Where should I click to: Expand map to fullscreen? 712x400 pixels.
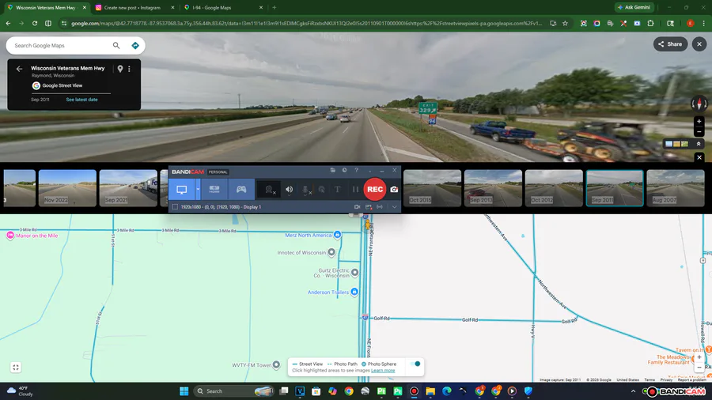pyautogui.click(x=16, y=368)
